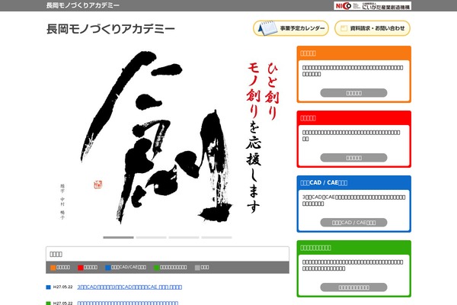Filter news by the green category legend

[170, 268]
